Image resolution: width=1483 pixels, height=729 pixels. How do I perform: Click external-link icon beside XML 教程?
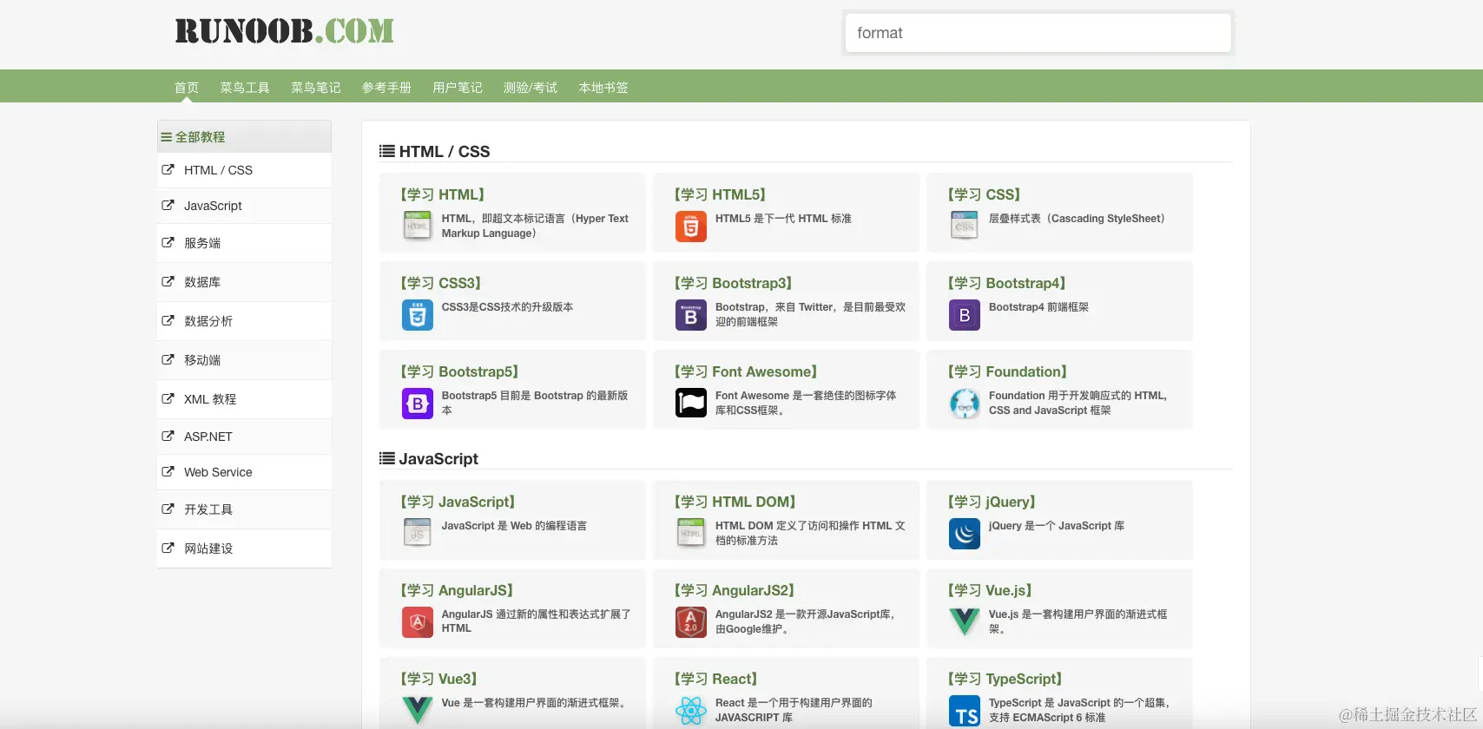168,399
